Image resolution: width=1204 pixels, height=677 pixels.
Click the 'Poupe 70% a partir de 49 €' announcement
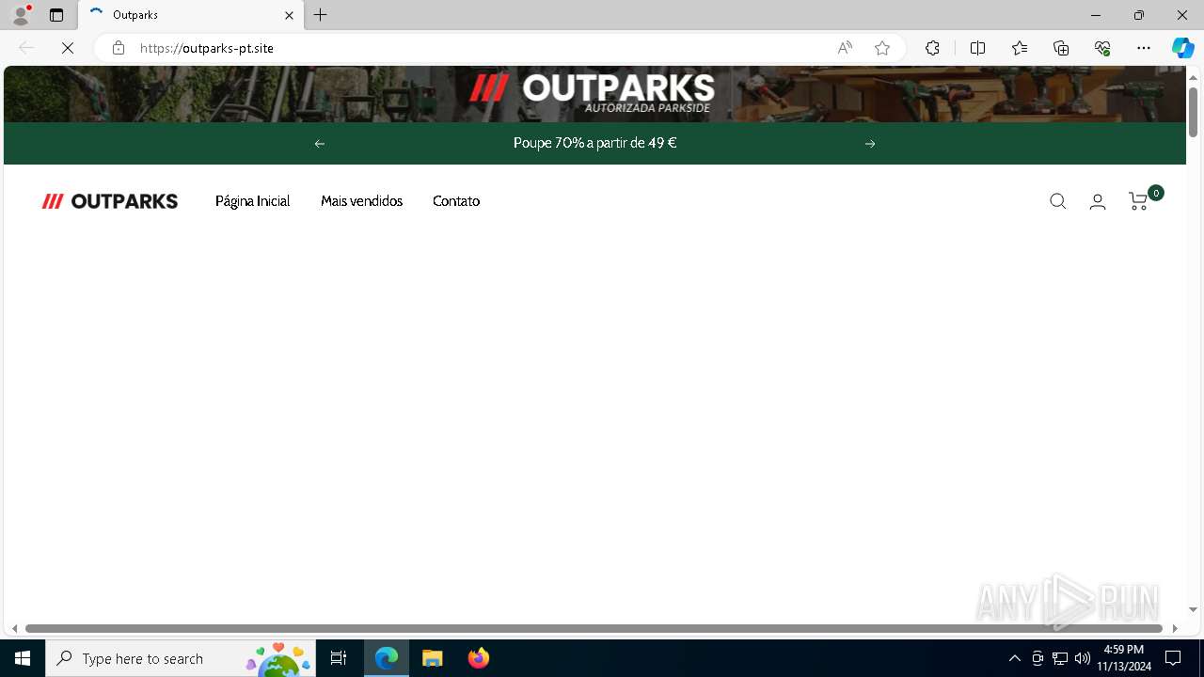[594, 143]
